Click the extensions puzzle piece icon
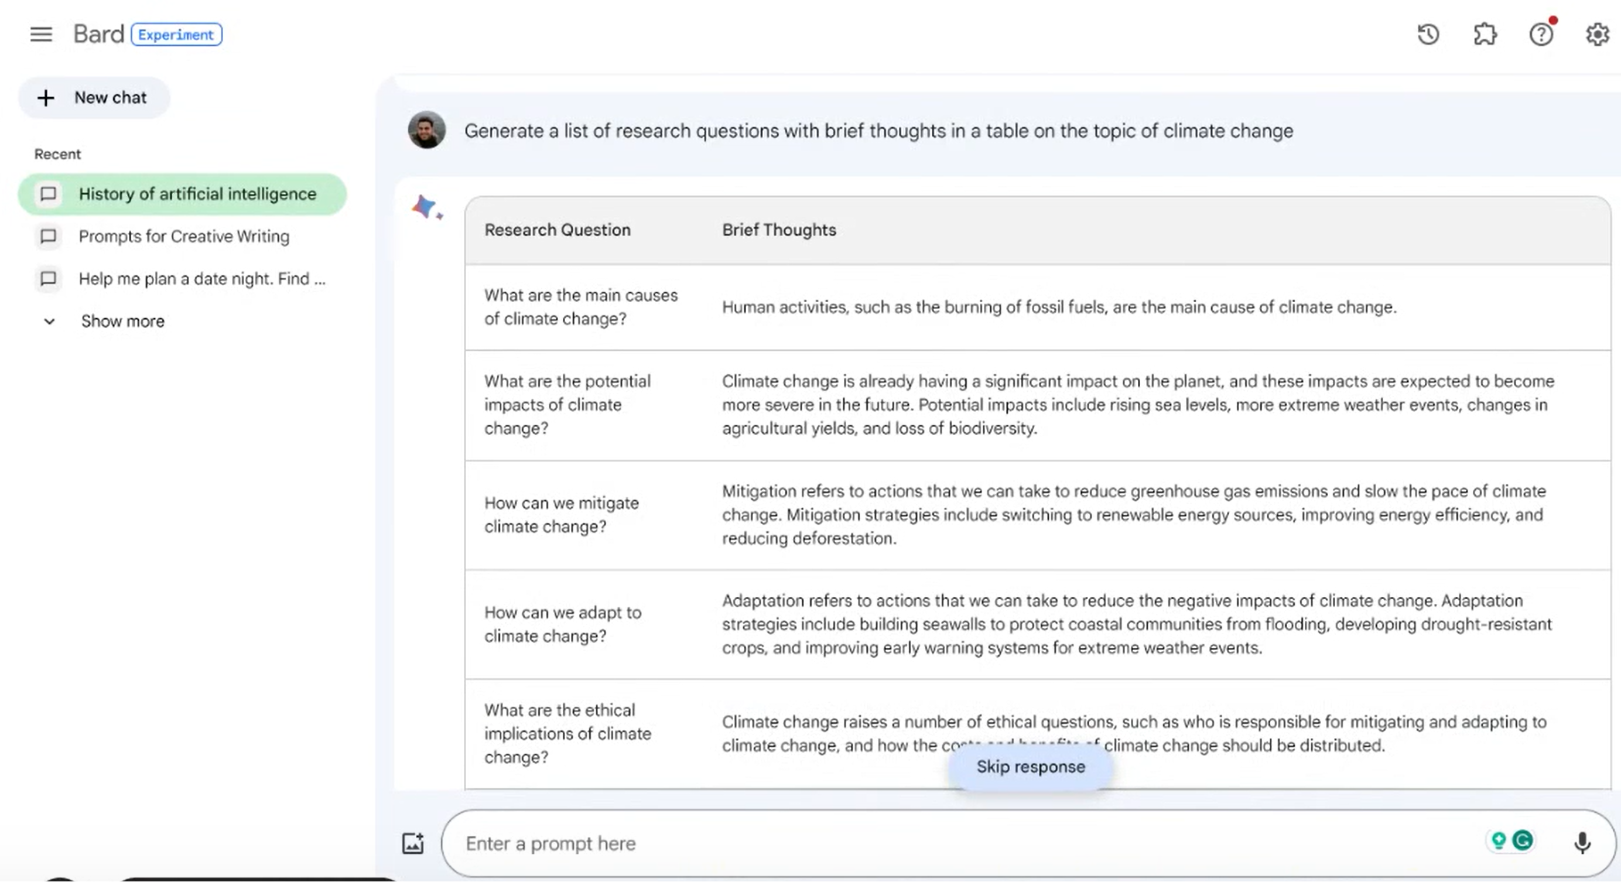1621x882 pixels. point(1485,34)
